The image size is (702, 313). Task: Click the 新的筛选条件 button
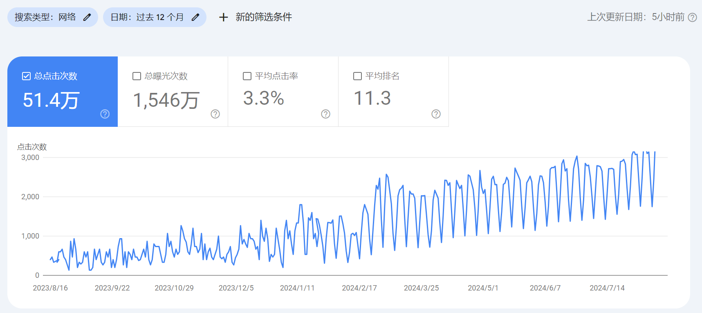256,17
